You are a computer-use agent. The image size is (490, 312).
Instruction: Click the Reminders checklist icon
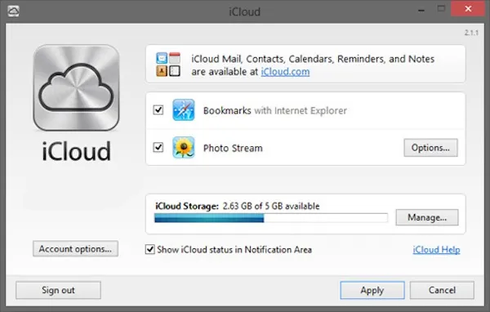(x=175, y=71)
